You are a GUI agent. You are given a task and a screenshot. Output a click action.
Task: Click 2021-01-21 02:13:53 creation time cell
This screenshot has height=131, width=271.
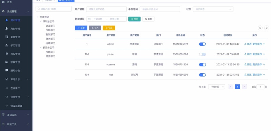pyautogui.click(x=228, y=75)
